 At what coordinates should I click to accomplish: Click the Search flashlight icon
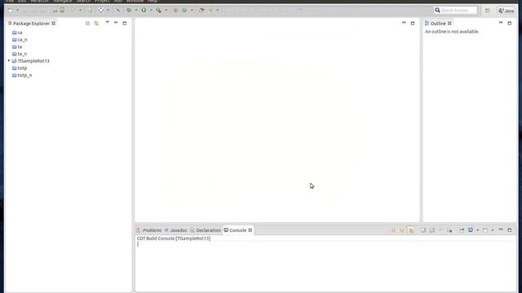click(210, 11)
